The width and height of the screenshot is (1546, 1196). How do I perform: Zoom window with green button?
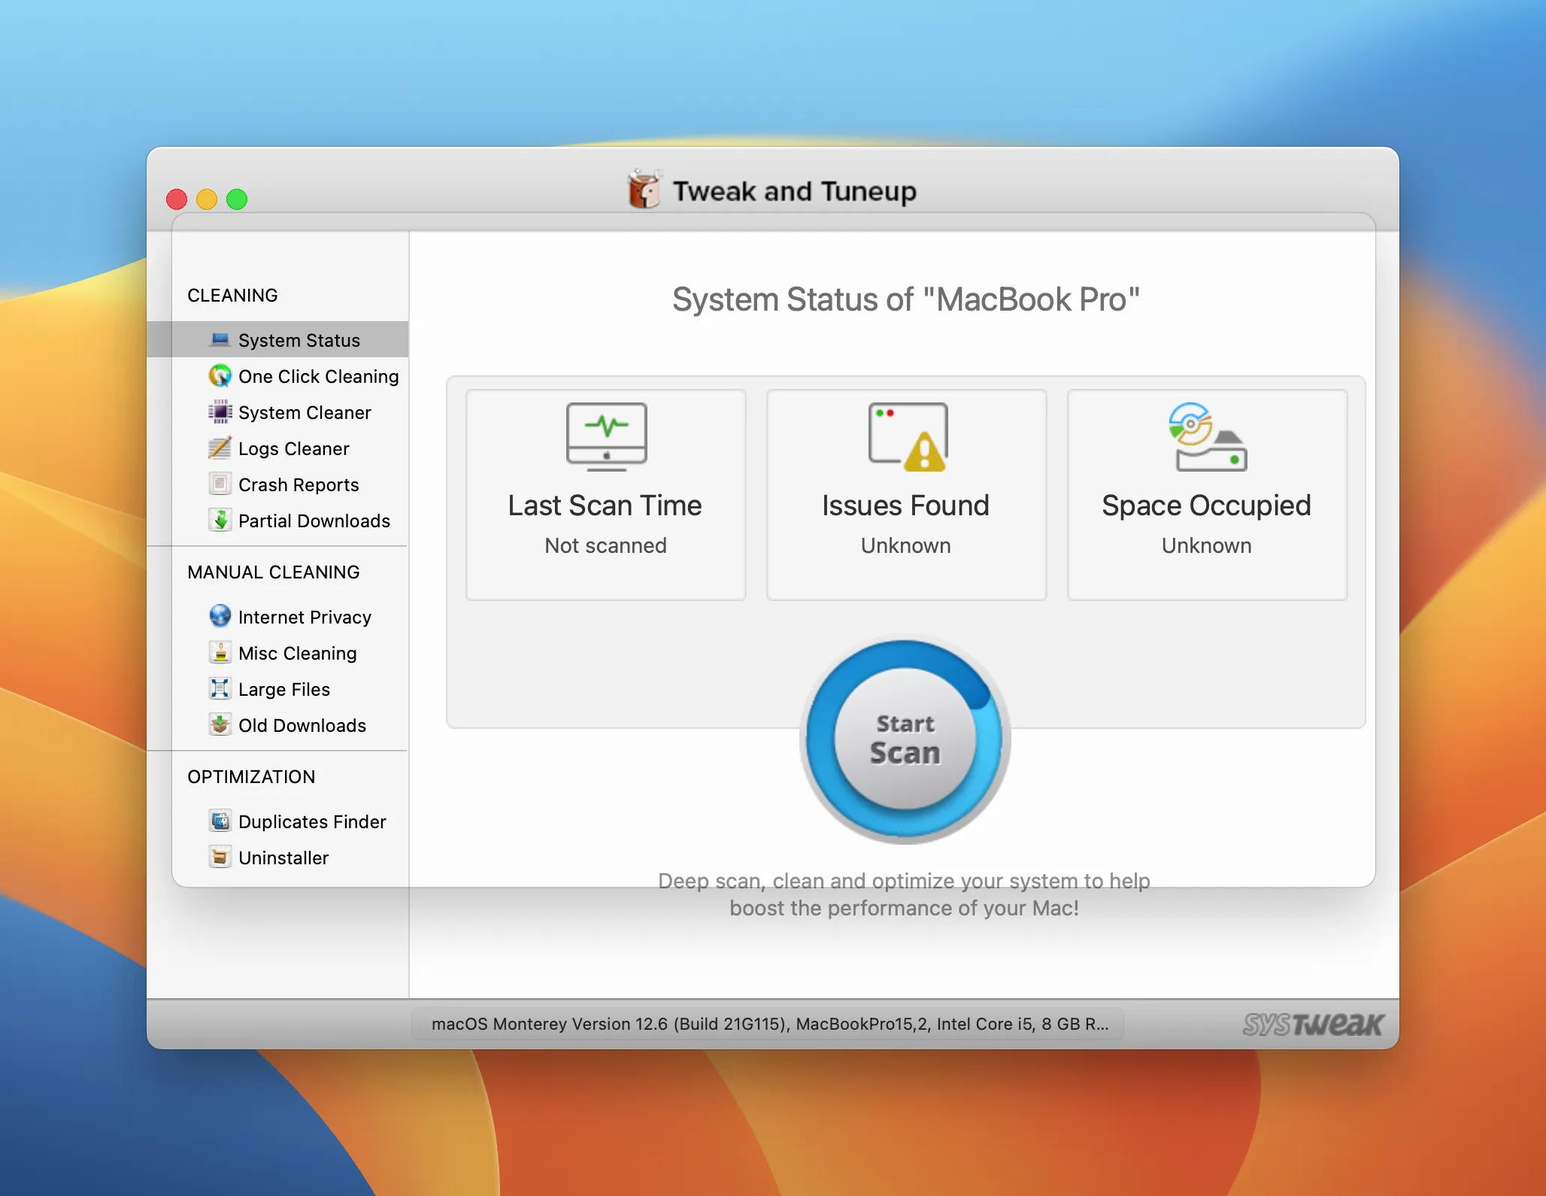click(237, 199)
